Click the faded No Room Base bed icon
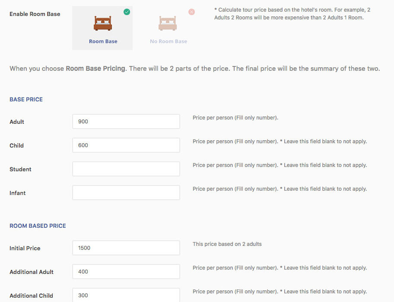 point(168,23)
